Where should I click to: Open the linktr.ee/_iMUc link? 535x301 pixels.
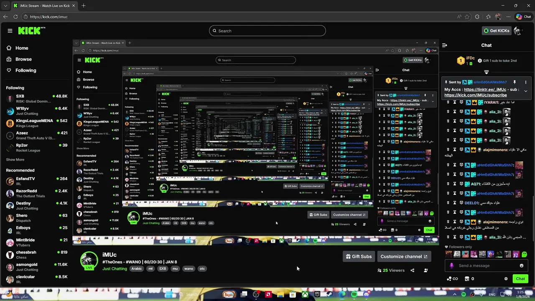[x=485, y=89]
